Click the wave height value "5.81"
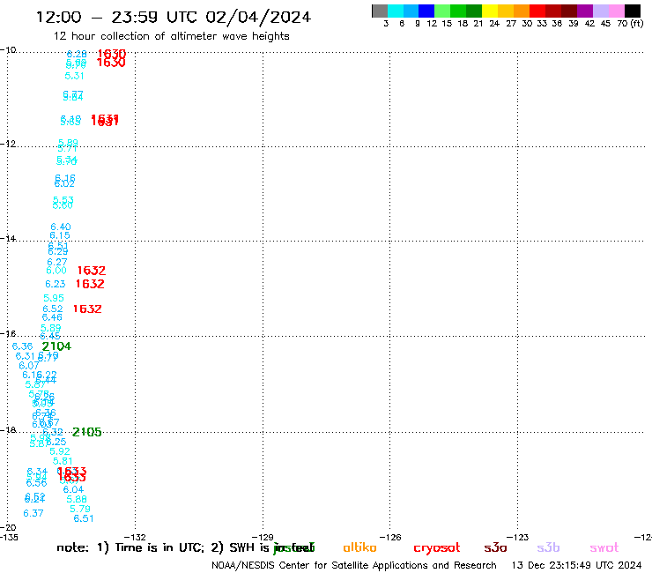This screenshot has width=652, height=573. [63, 461]
